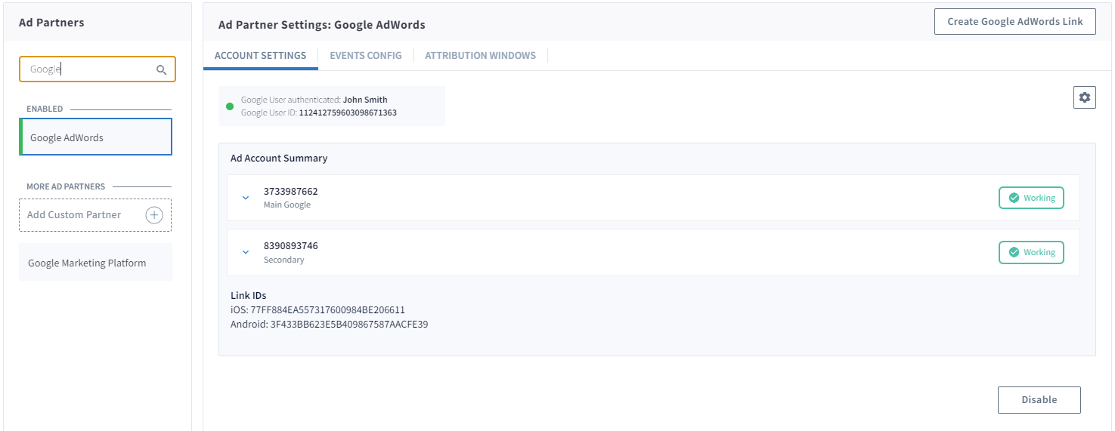This screenshot has height=431, width=1115.
Task: Click the plus icon for custom partner
Action: coord(154,215)
